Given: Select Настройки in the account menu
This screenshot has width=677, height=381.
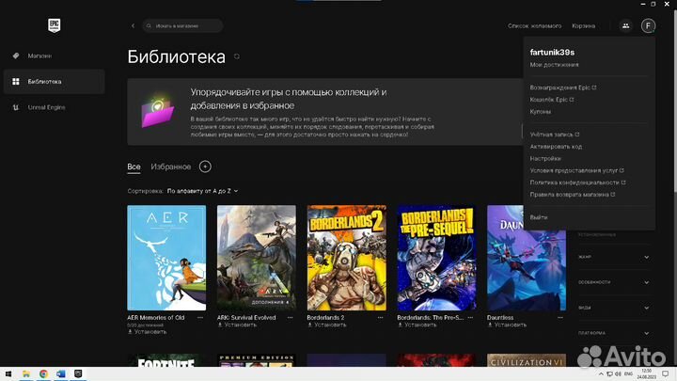Looking at the screenshot, I should [545, 158].
